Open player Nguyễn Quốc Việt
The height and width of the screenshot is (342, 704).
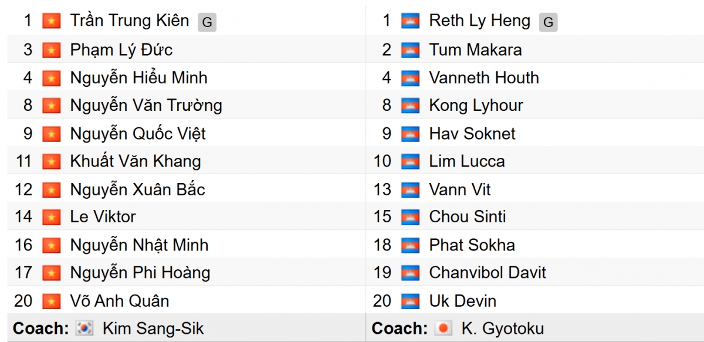pos(138,134)
